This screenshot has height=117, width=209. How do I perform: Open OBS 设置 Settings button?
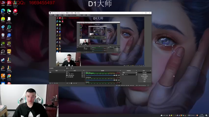coord(144,80)
